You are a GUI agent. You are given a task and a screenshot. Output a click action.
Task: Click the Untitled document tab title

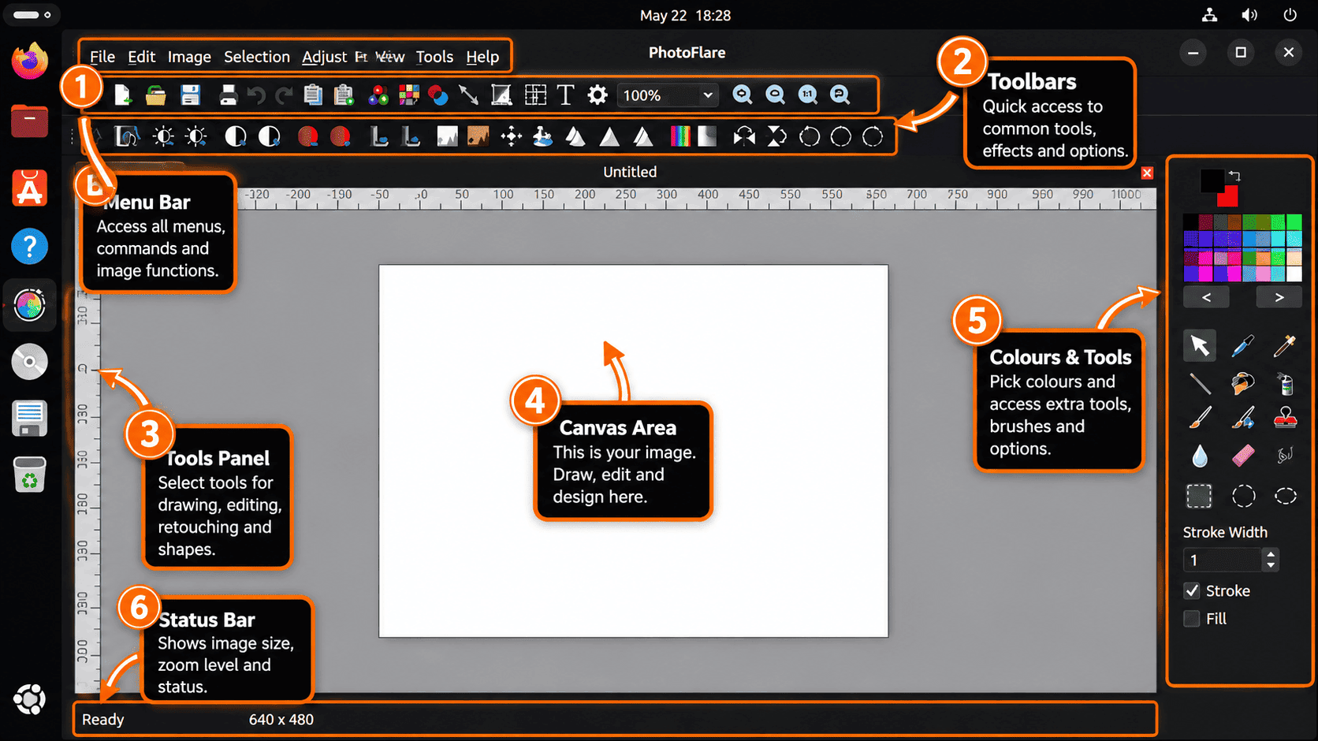[630, 172]
